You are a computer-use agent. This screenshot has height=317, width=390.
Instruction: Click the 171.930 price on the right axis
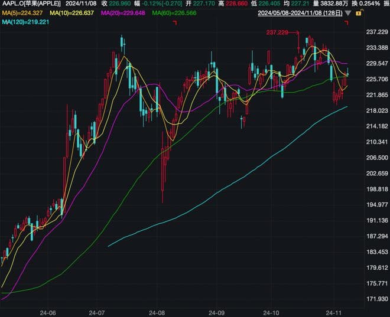point(375,299)
